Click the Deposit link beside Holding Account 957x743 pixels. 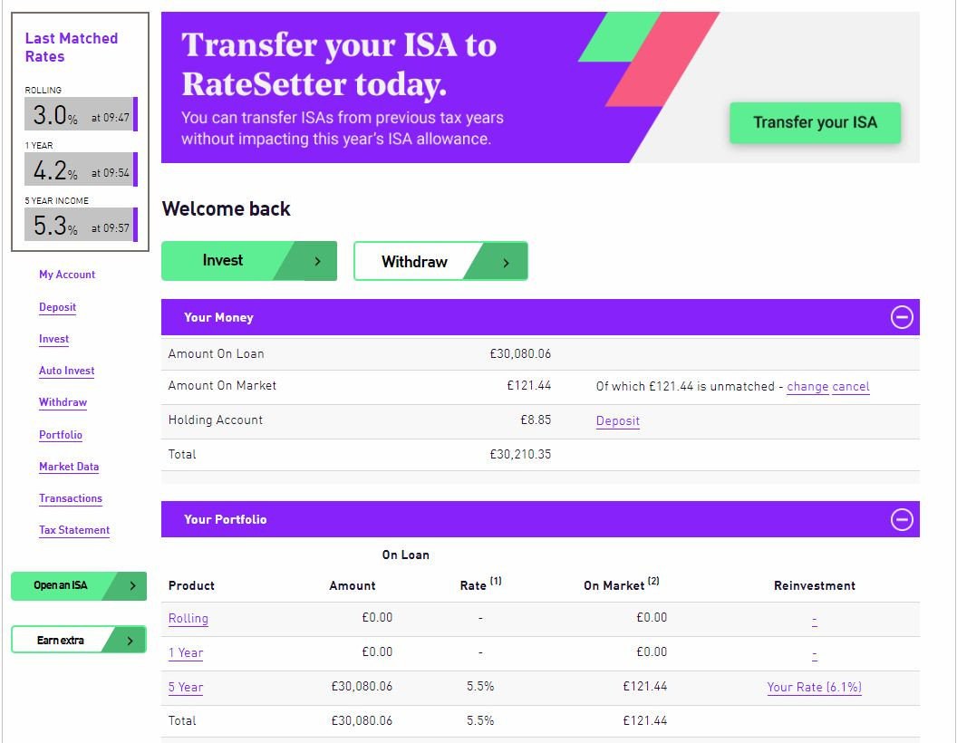618,421
